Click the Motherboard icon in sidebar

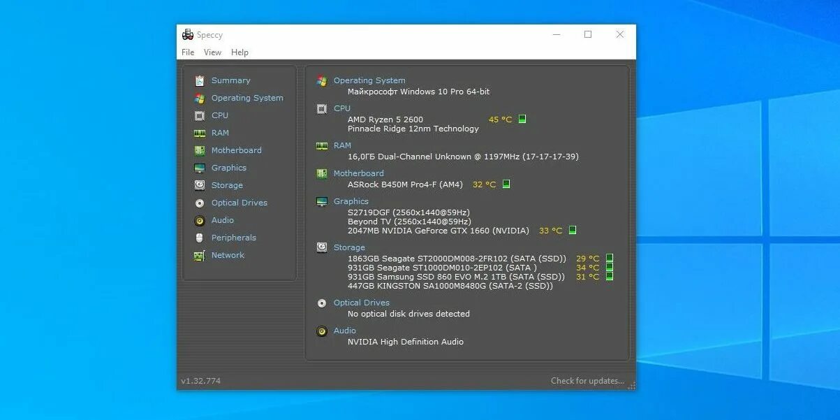(200, 150)
